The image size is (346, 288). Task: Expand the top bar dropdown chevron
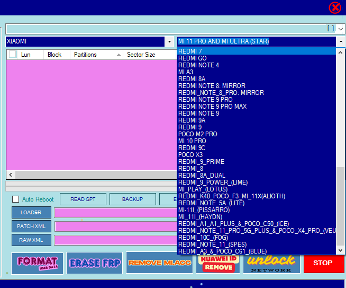pos(341,28)
